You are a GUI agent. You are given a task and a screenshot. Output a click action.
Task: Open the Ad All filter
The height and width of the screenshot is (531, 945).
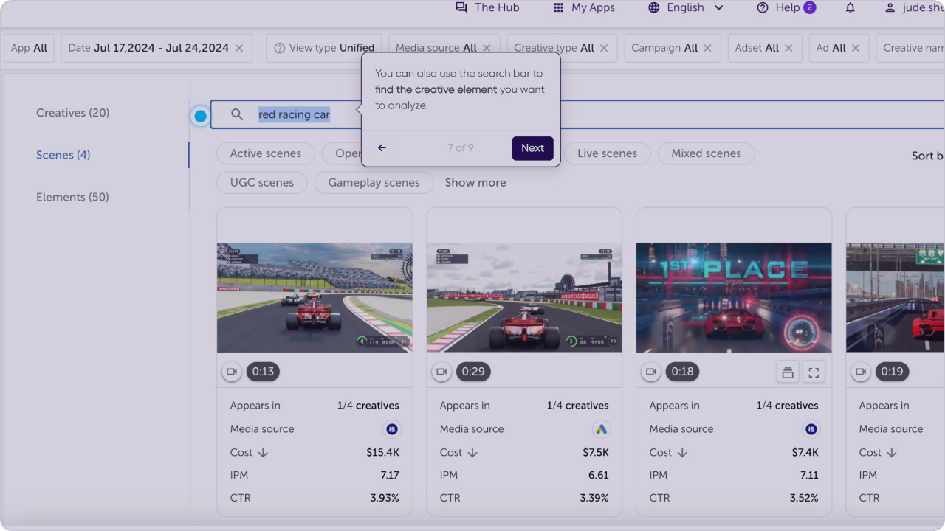pyautogui.click(x=839, y=48)
